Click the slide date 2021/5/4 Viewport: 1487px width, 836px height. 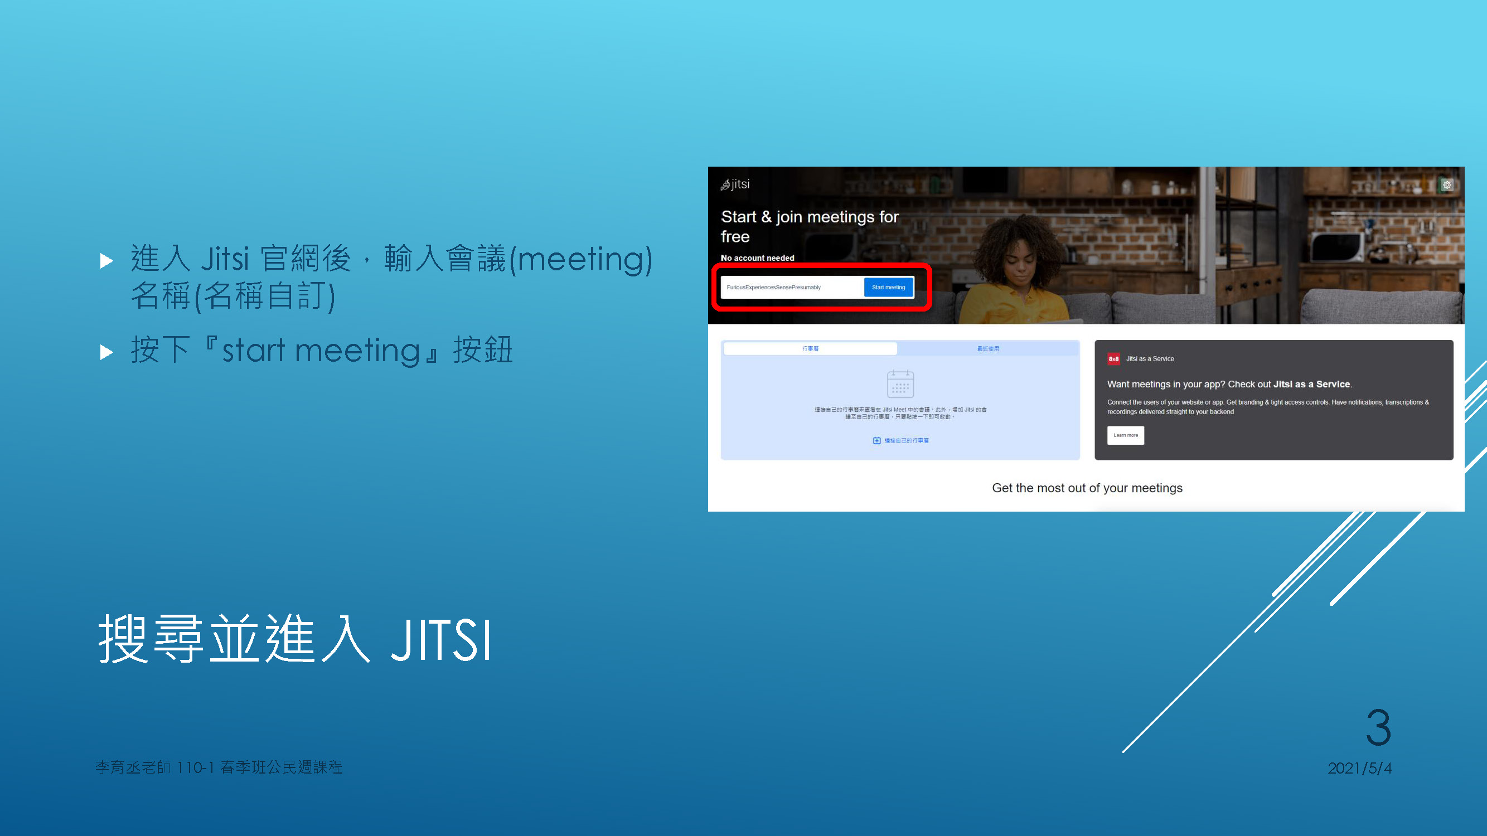1359,769
